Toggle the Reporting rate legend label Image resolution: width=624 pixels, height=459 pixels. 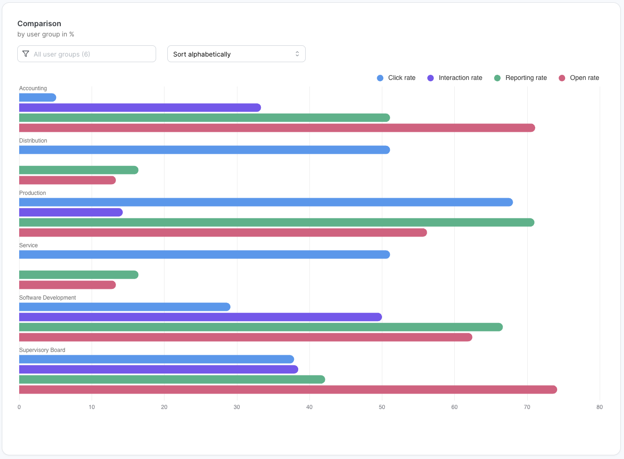(526, 78)
